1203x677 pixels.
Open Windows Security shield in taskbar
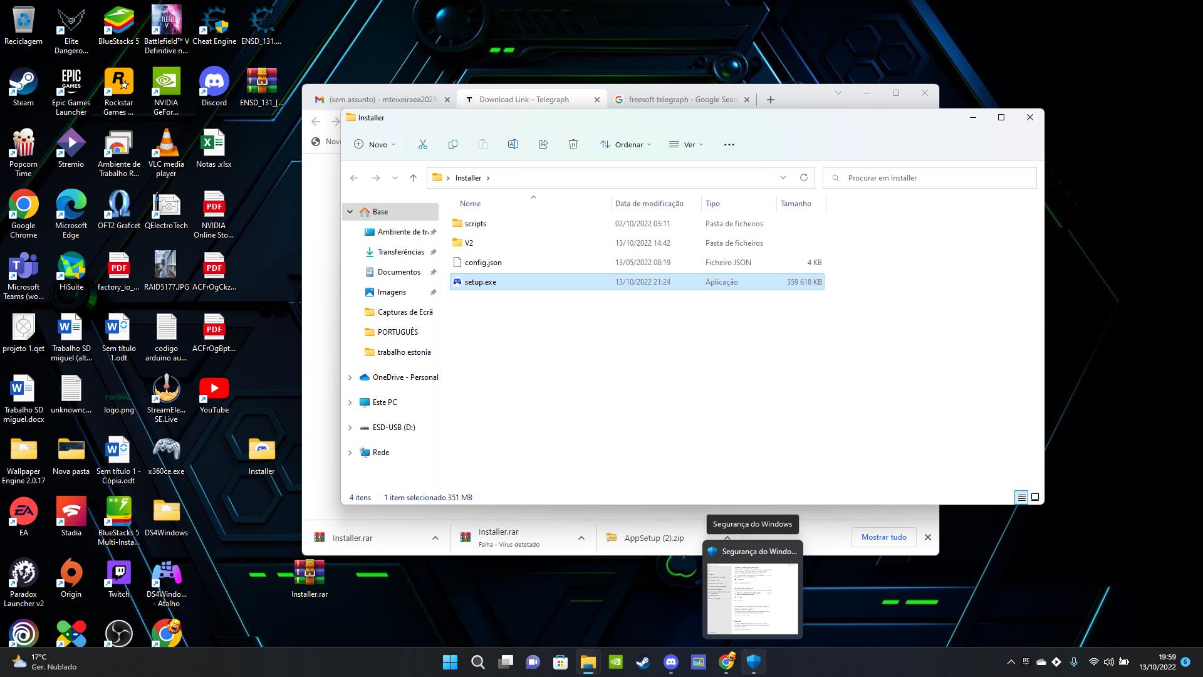click(753, 662)
